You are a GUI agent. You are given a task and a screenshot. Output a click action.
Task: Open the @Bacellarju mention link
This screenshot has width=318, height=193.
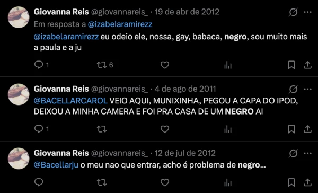point(56,165)
